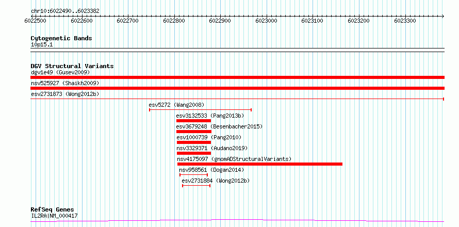
Task: Click the Cytogenetic Bands track heading
Action: coord(61,38)
